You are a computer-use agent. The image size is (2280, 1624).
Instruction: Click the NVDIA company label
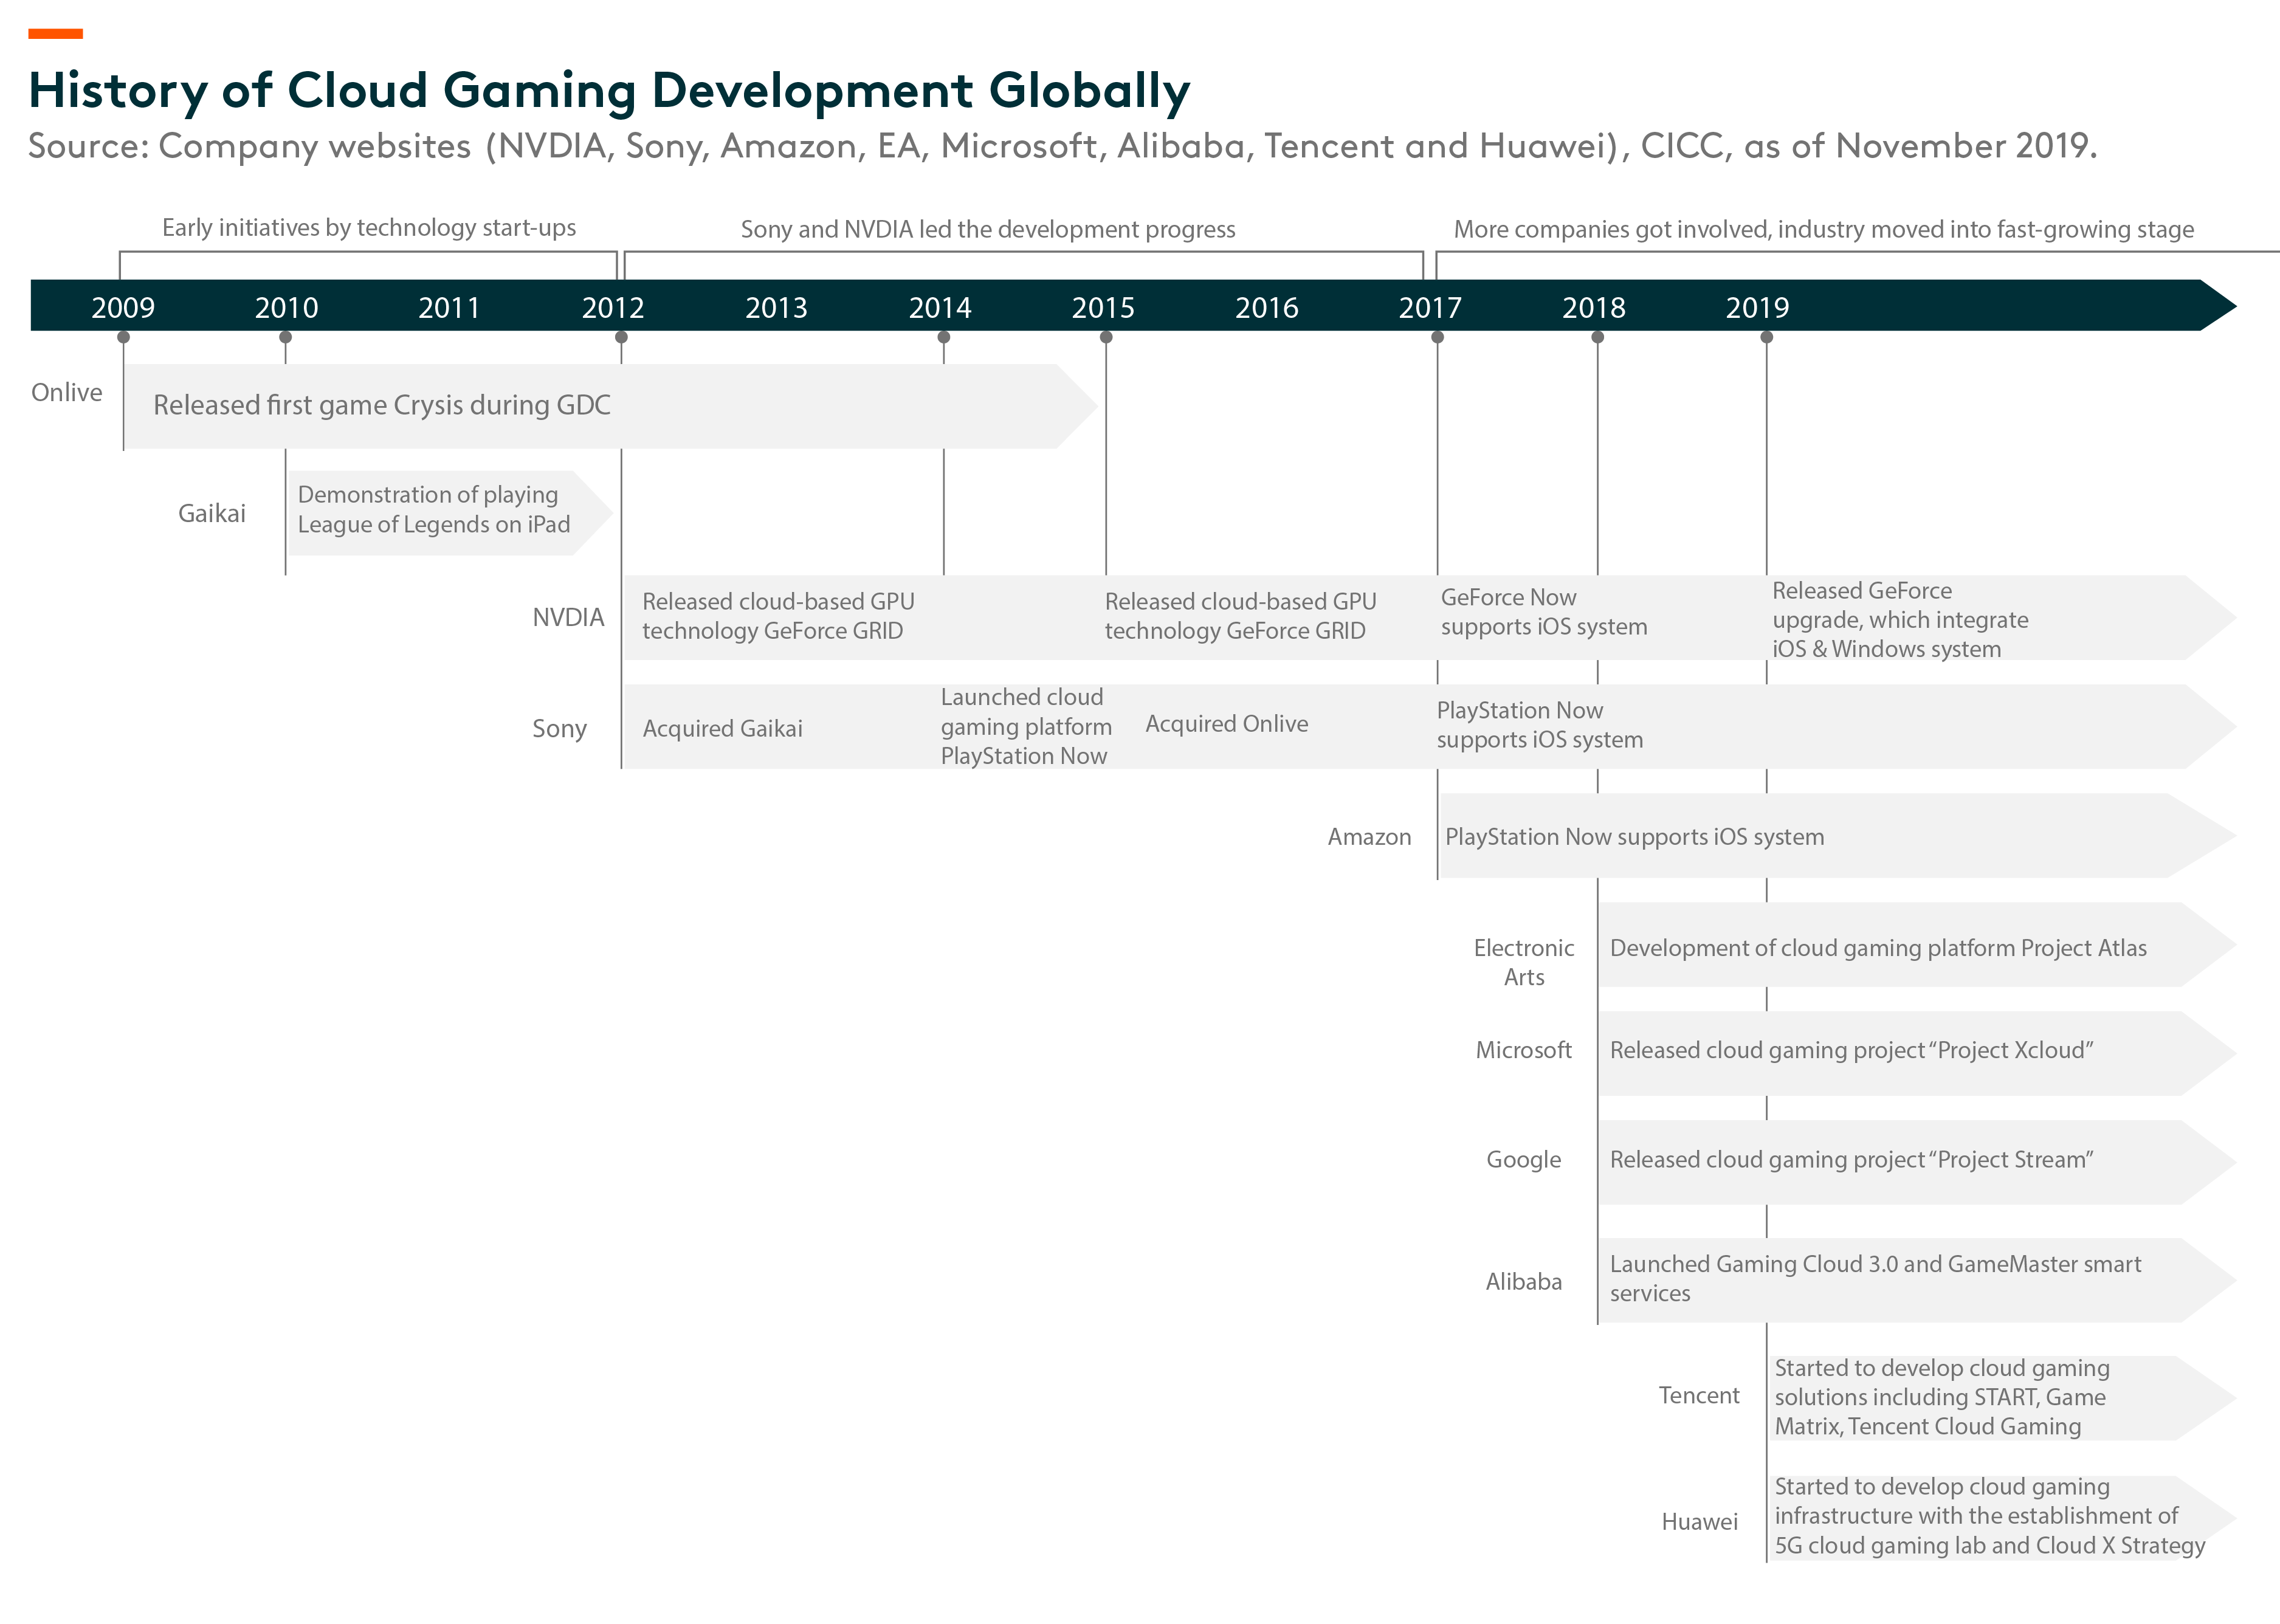(x=568, y=617)
